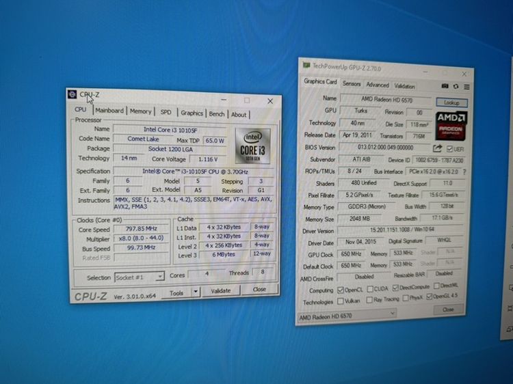Image resolution: width=513 pixels, height=384 pixels.
Task: Click the Shaders value 480 Unified
Action: 364,183
